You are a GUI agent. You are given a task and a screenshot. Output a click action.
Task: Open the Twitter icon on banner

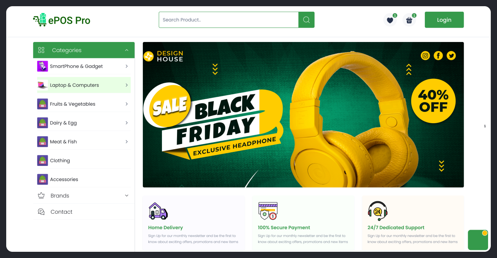tap(451, 56)
